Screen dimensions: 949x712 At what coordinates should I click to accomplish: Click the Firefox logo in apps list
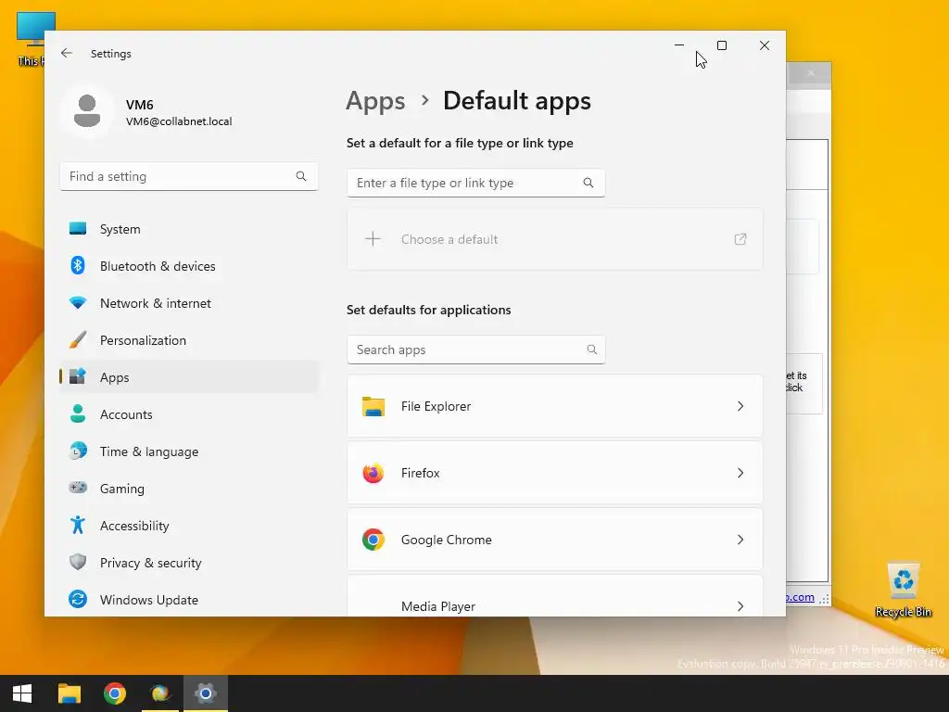pos(373,473)
